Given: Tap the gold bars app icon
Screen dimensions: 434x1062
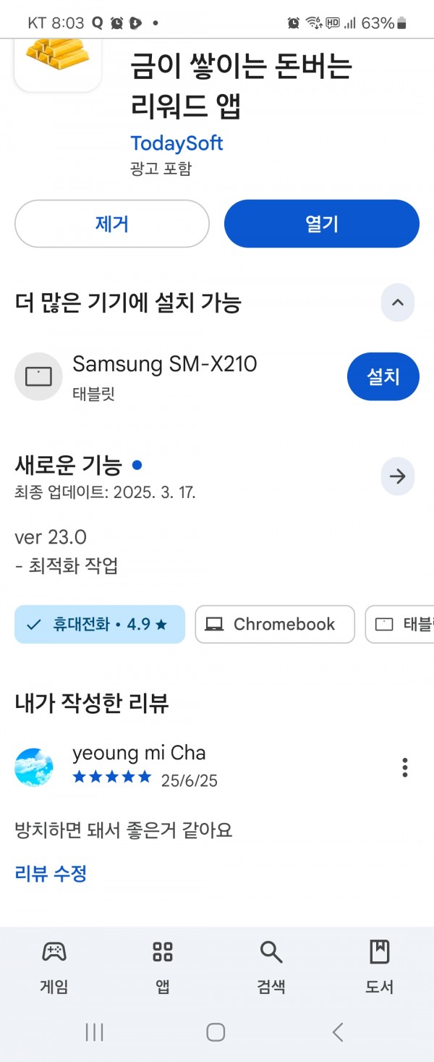Looking at the screenshot, I should pyautogui.click(x=58, y=65).
